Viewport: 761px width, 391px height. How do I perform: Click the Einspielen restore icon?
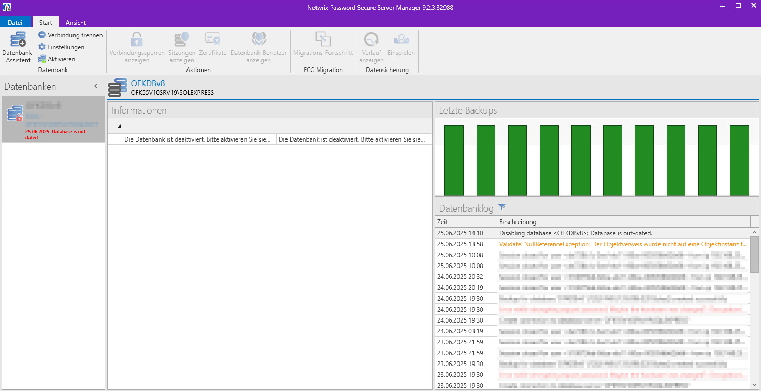point(401,44)
